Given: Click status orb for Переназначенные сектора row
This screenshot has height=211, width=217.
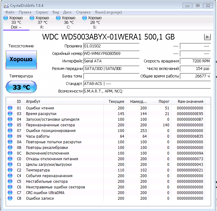Looking at the screenshot, I should 10,125.
